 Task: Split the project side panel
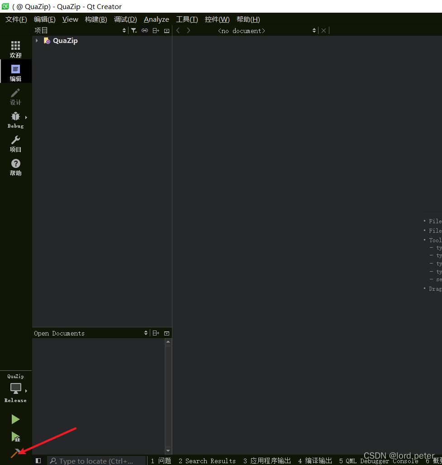pos(156,30)
